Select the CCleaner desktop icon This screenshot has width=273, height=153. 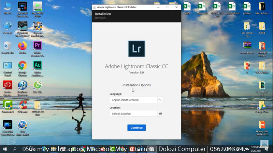(23, 105)
